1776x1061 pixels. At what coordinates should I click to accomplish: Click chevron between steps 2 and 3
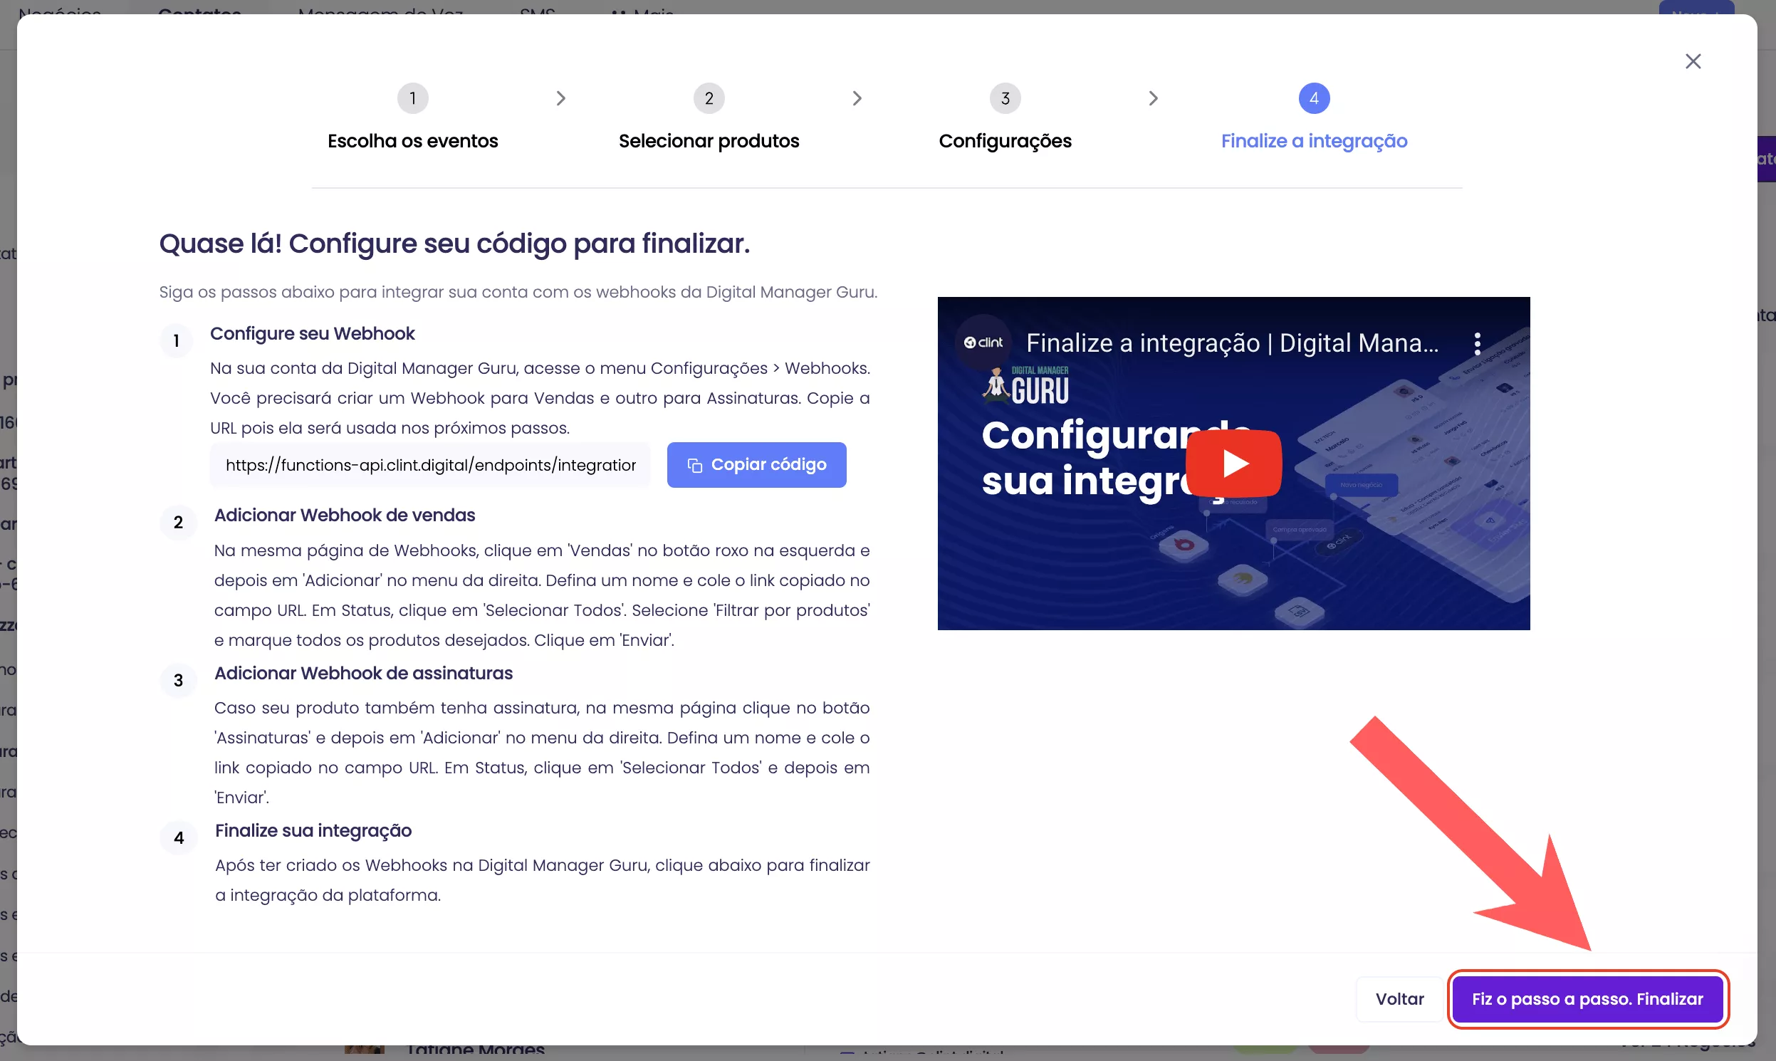click(857, 98)
